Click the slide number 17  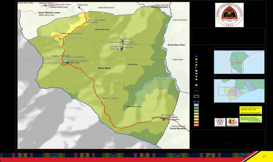pos(264,156)
